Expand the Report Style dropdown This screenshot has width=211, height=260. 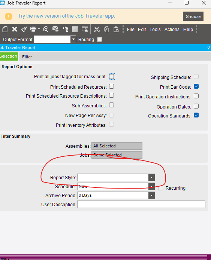click(151, 177)
